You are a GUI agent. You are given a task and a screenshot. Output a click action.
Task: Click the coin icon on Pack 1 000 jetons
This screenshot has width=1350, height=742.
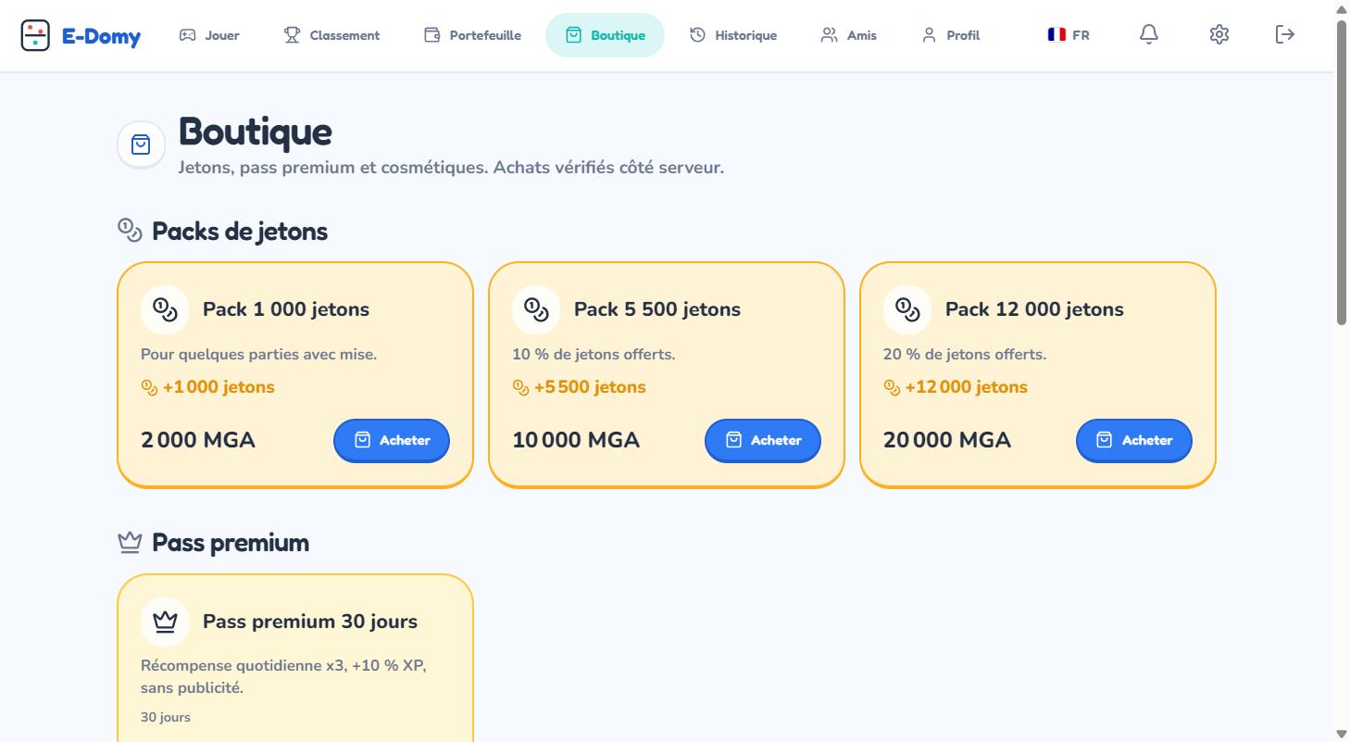(x=165, y=308)
